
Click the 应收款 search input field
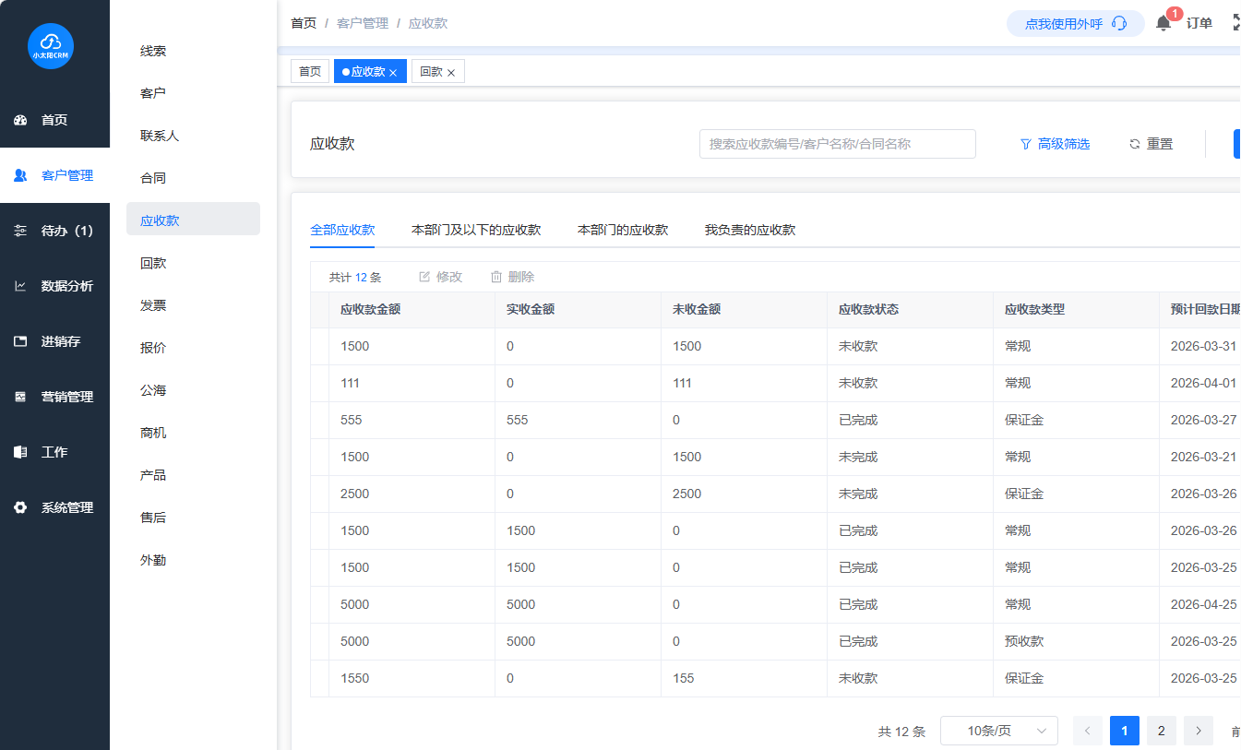[837, 144]
